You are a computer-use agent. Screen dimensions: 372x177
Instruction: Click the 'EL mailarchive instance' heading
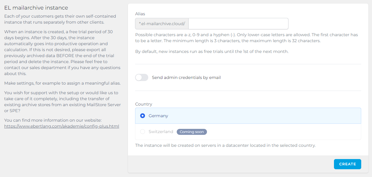click(36, 8)
